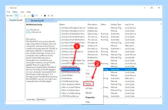Click the gear icon beside Windows Perception Service
The height and width of the screenshot is (110, 168).
(x=60, y=28)
